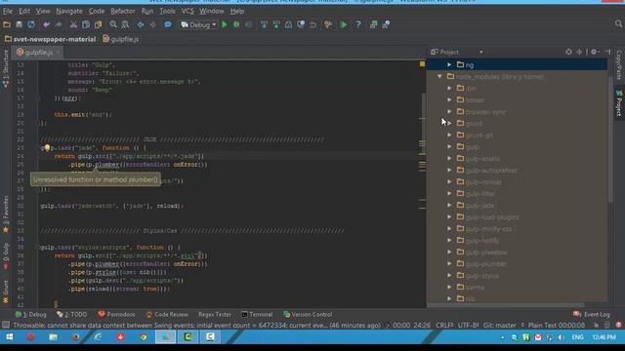This screenshot has height=351, width=625.
Task: Click the yellow inspection indicator at top of the editor
Action: click(x=422, y=64)
